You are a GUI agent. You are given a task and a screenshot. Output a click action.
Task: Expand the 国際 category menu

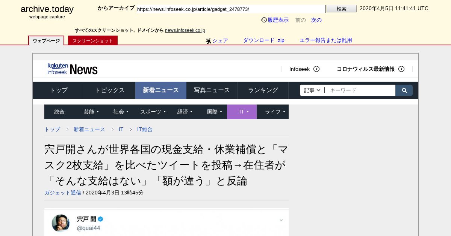[215, 112]
